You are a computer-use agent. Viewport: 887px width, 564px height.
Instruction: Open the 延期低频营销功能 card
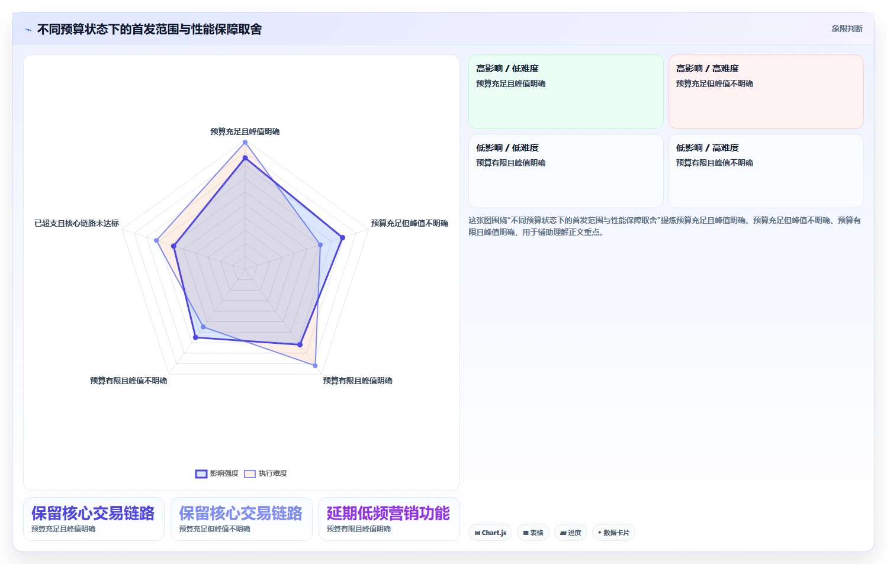pos(389,519)
